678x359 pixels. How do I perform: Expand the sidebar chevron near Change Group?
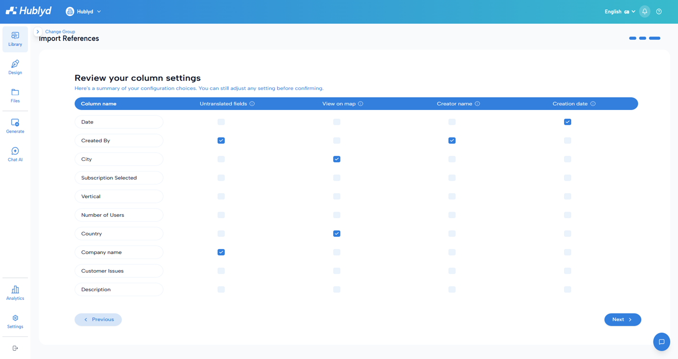(x=38, y=32)
